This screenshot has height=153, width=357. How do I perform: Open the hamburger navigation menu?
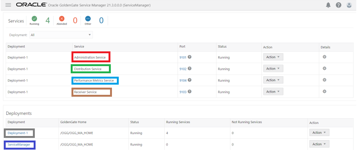pyautogui.click(x=8, y=5)
